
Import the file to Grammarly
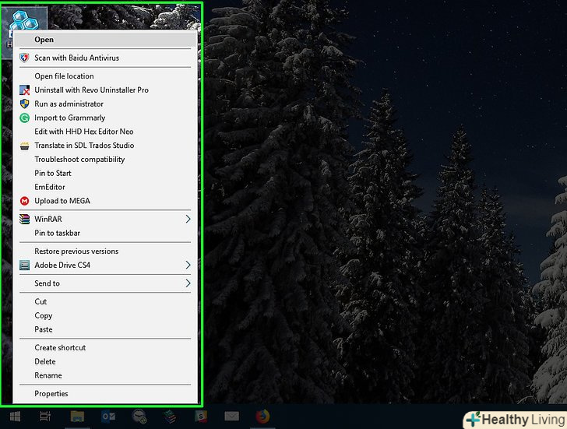[x=69, y=118]
